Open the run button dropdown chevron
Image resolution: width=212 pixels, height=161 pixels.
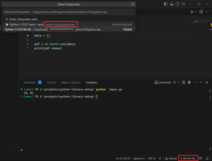(x=196, y=12)
